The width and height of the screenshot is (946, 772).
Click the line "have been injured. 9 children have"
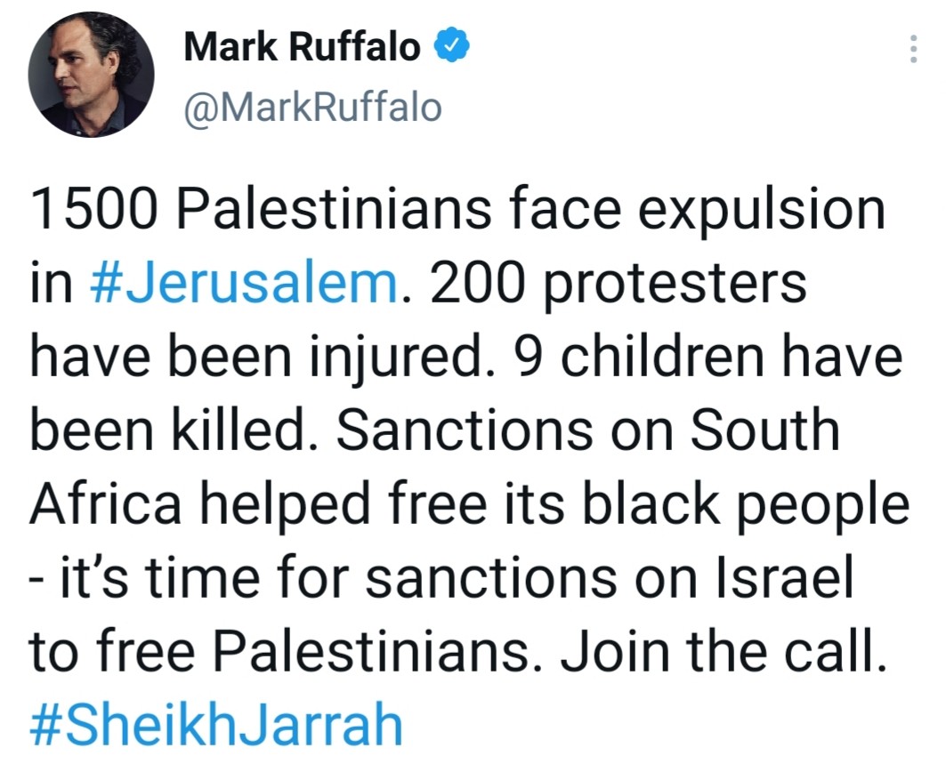click(x=465, y=358)
